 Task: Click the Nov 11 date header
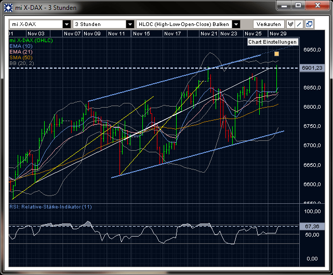[x=116, y=34]
